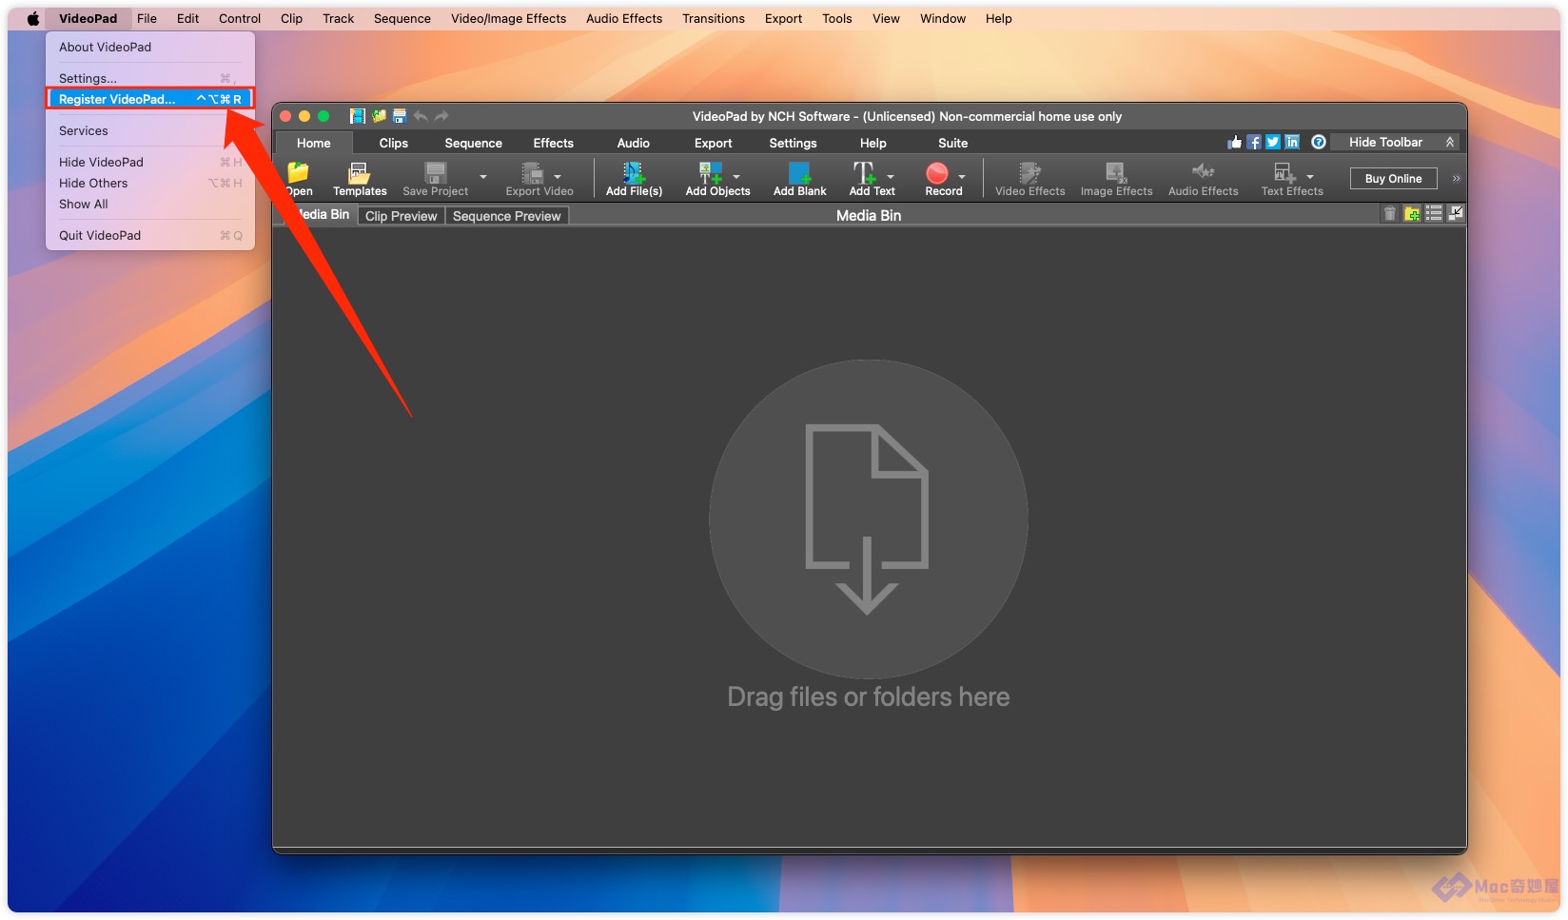The width and height of the screenshot is (1568, 920).
Task: Click the Facebook share icon
Action: [x=1254, y=142]
